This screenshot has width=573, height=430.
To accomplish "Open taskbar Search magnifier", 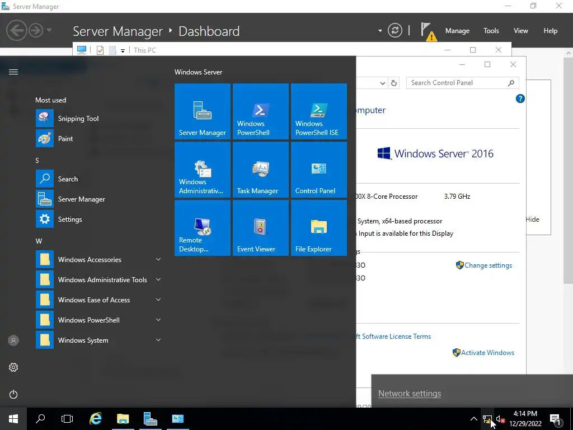I will click(40, 419).
